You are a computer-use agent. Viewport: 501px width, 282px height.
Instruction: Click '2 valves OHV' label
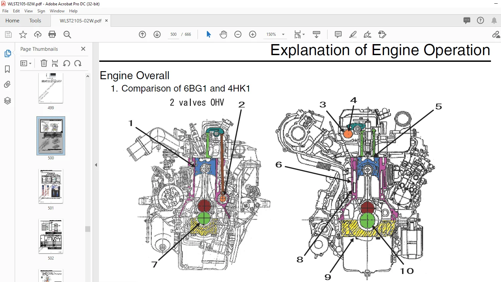(x=197, y=103)
